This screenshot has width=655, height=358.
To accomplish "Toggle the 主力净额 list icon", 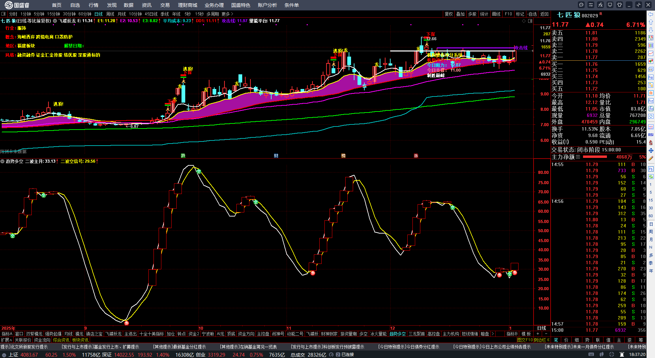I will [x=578, y=157].
